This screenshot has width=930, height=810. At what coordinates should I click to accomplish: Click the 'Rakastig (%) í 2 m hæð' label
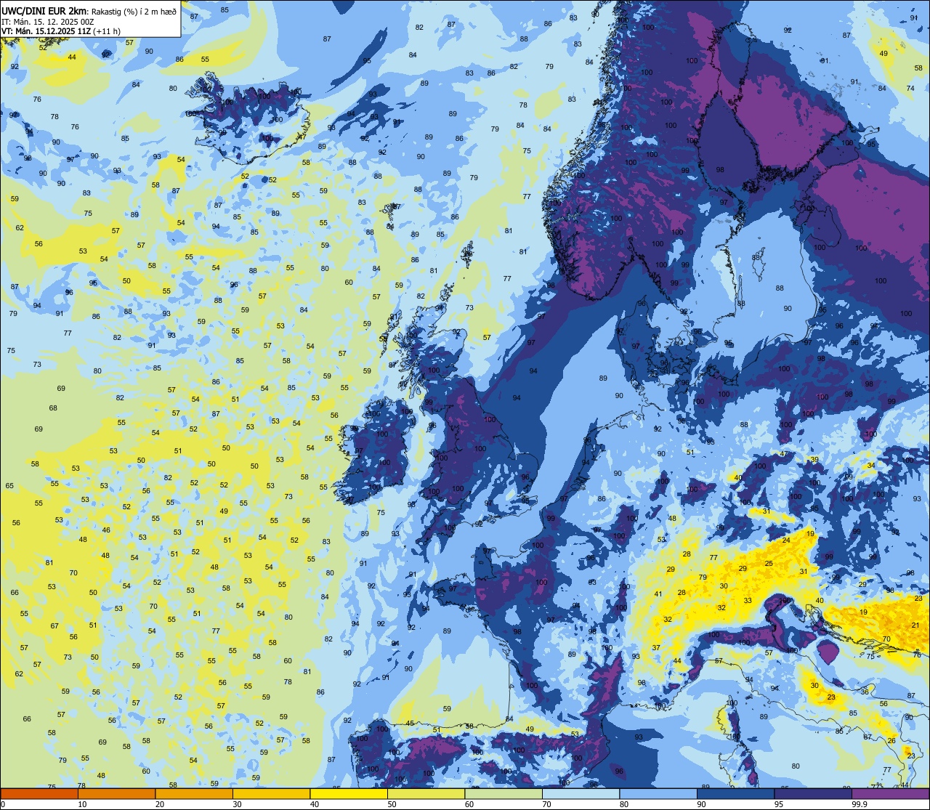(134, 11)
